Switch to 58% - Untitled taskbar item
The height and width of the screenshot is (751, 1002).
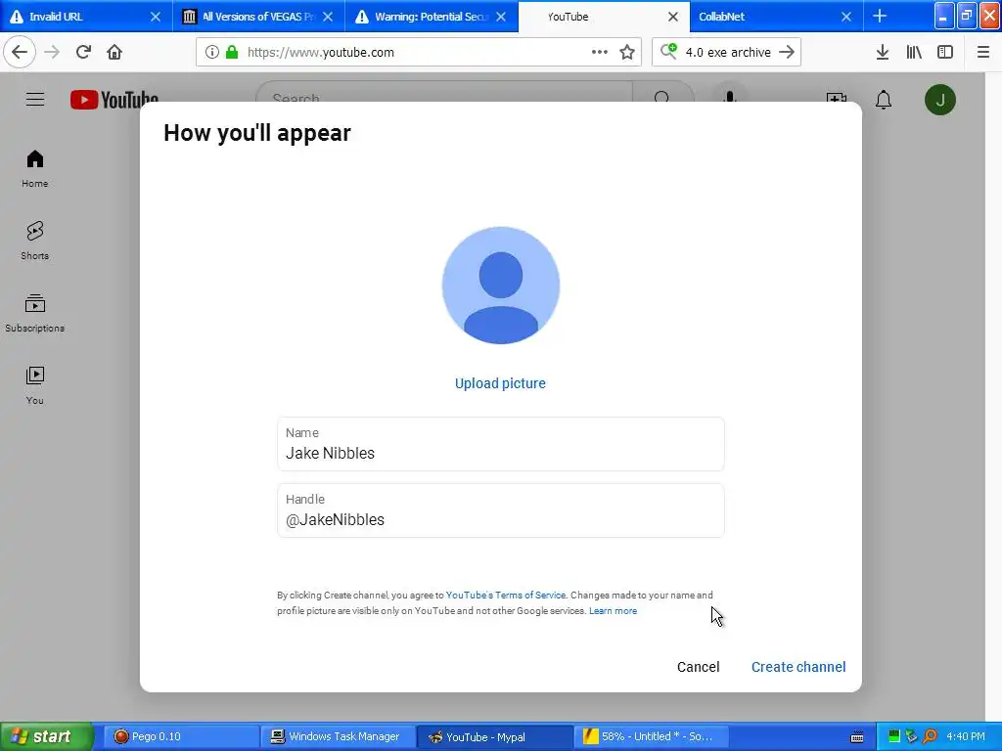[x=651, y=736]
